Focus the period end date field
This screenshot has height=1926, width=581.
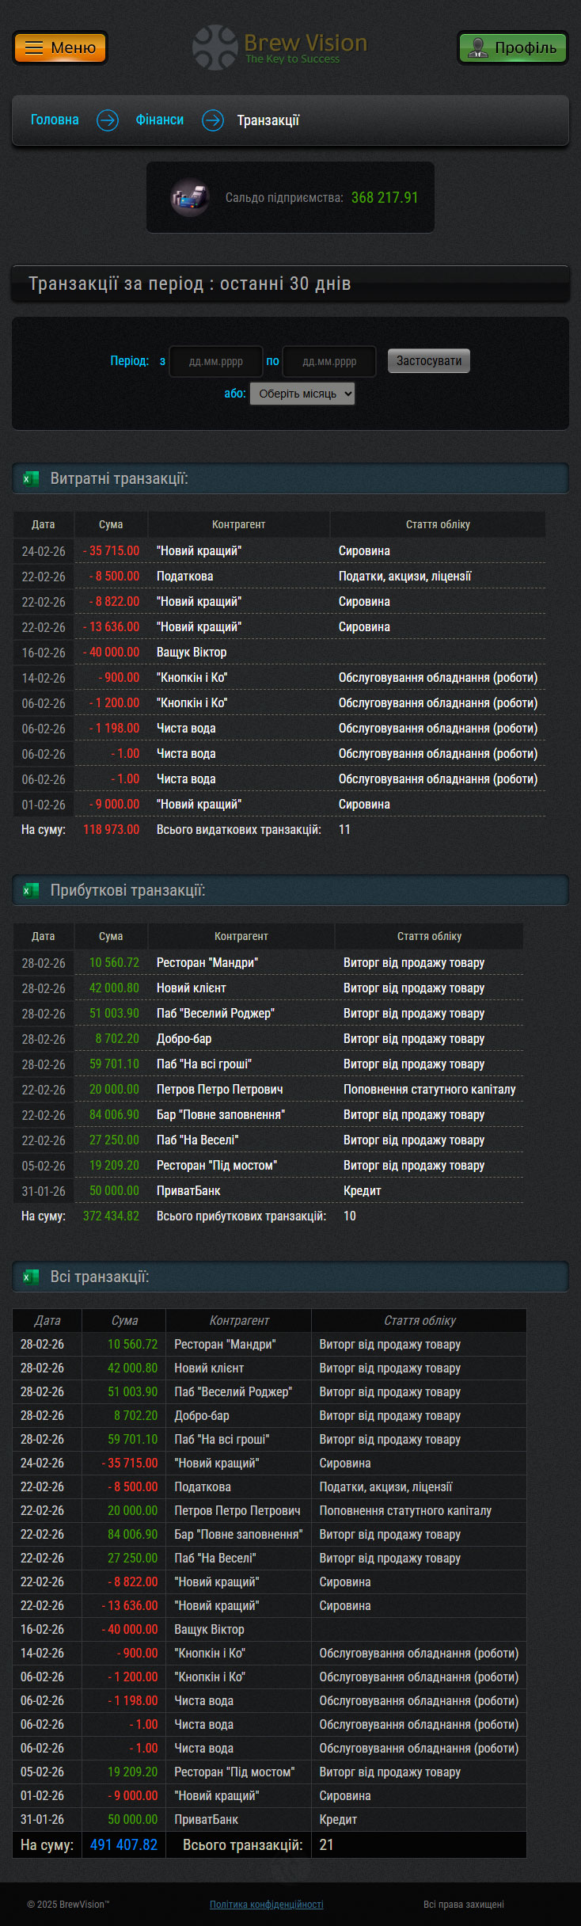pos(329,361)
